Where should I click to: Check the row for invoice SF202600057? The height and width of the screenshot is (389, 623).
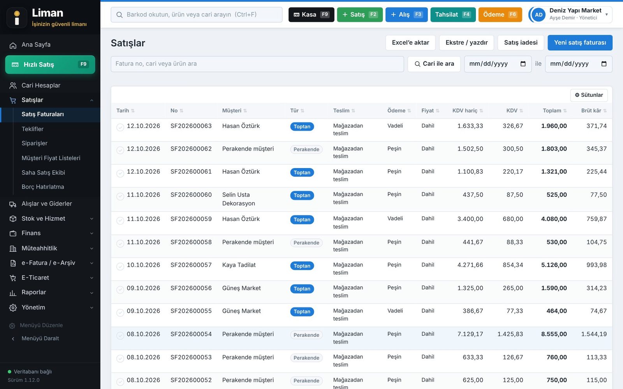[x=120, y=266]
